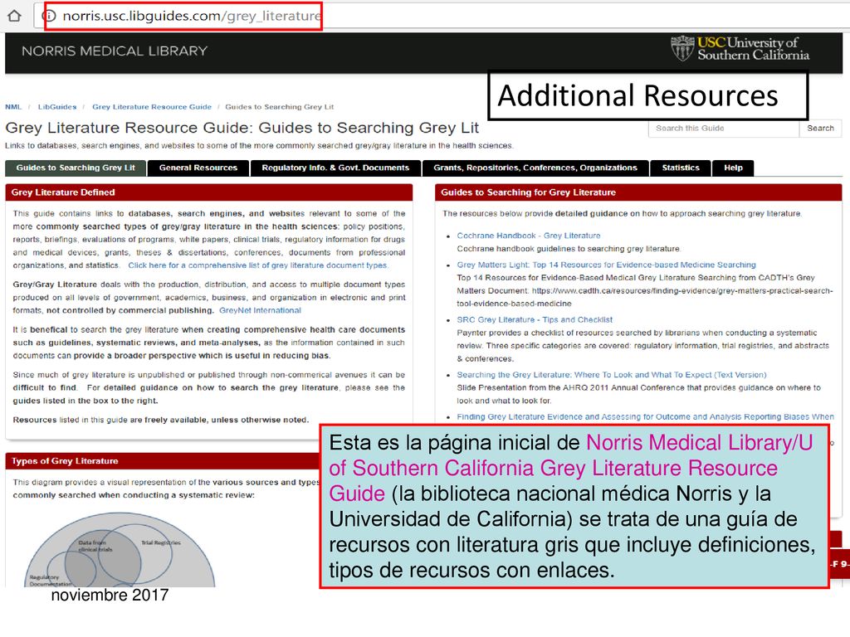This screenshot has height=637, width=850.
Task: Switch to the General Resources tab
Action: pos(198,168)
